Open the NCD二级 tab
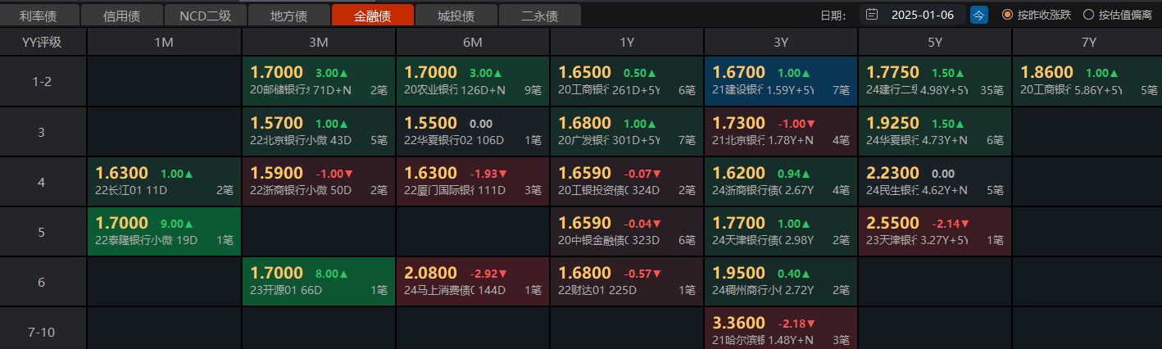The image size is (1162, 349). pos(207,16)
